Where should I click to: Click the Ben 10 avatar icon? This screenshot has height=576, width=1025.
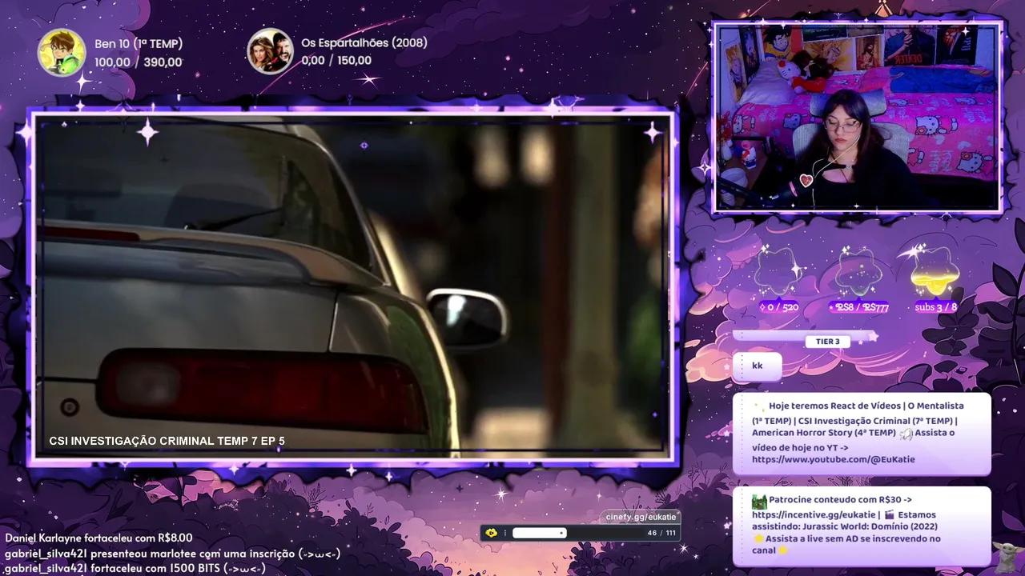tap(62, 52)
